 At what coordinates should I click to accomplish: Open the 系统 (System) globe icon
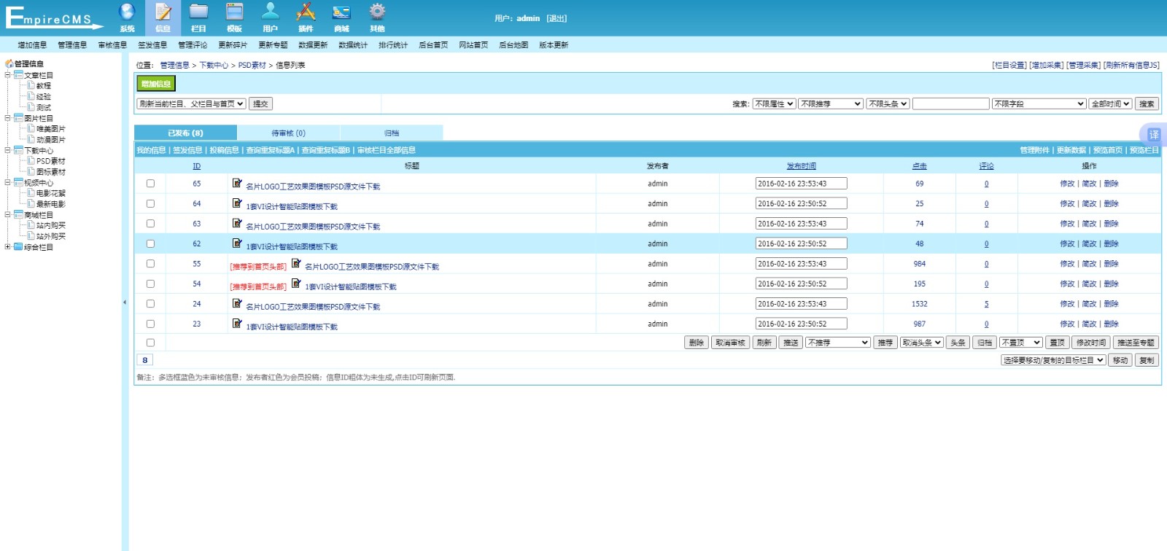127,12
